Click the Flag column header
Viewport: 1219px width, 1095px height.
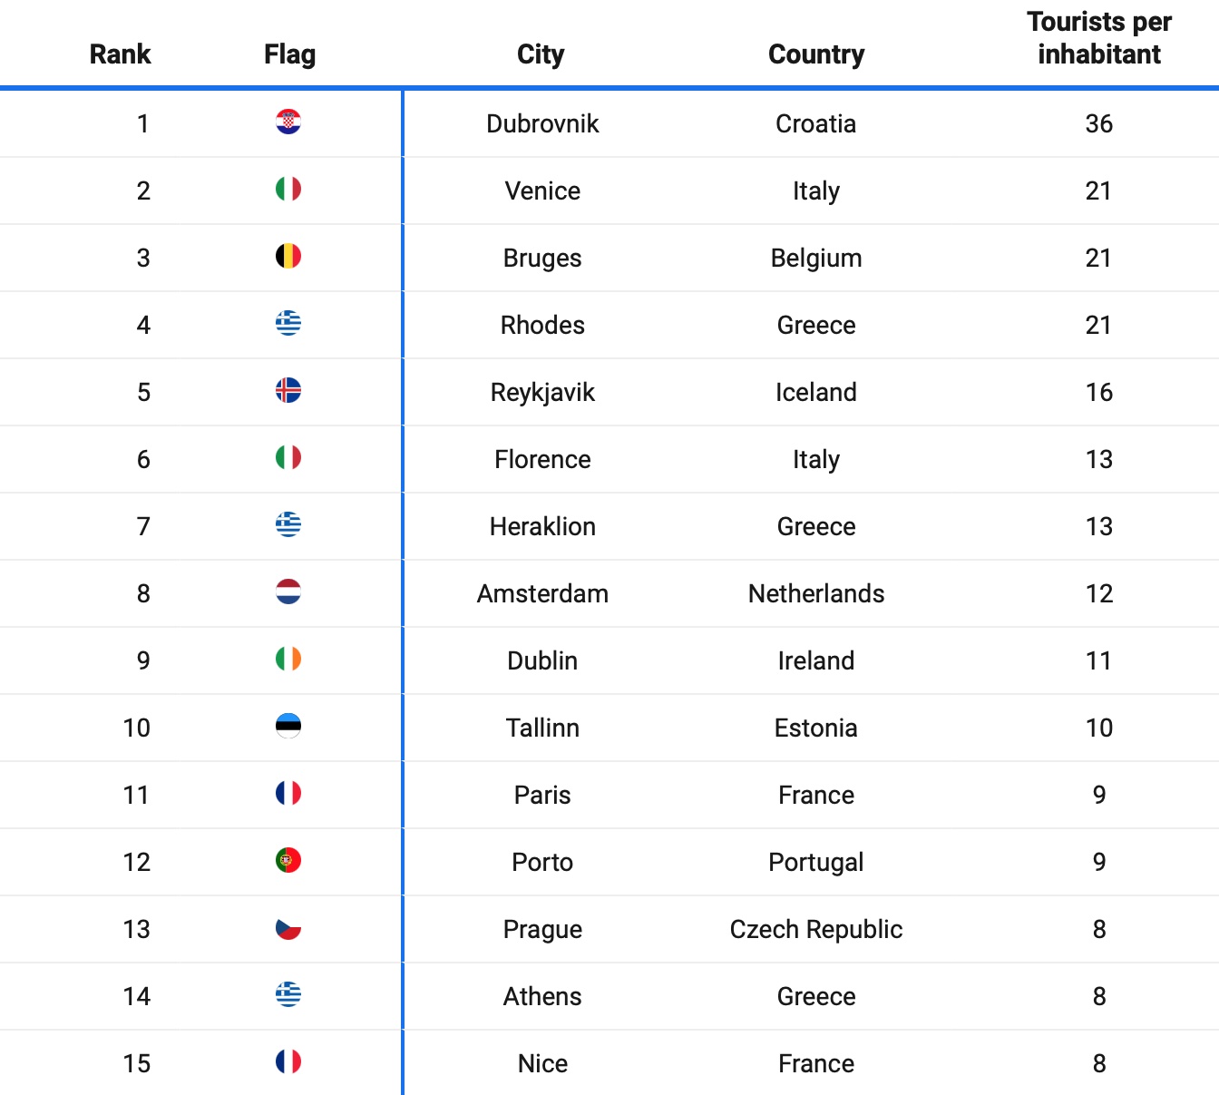pyautogui.click(x=289, y=54)
